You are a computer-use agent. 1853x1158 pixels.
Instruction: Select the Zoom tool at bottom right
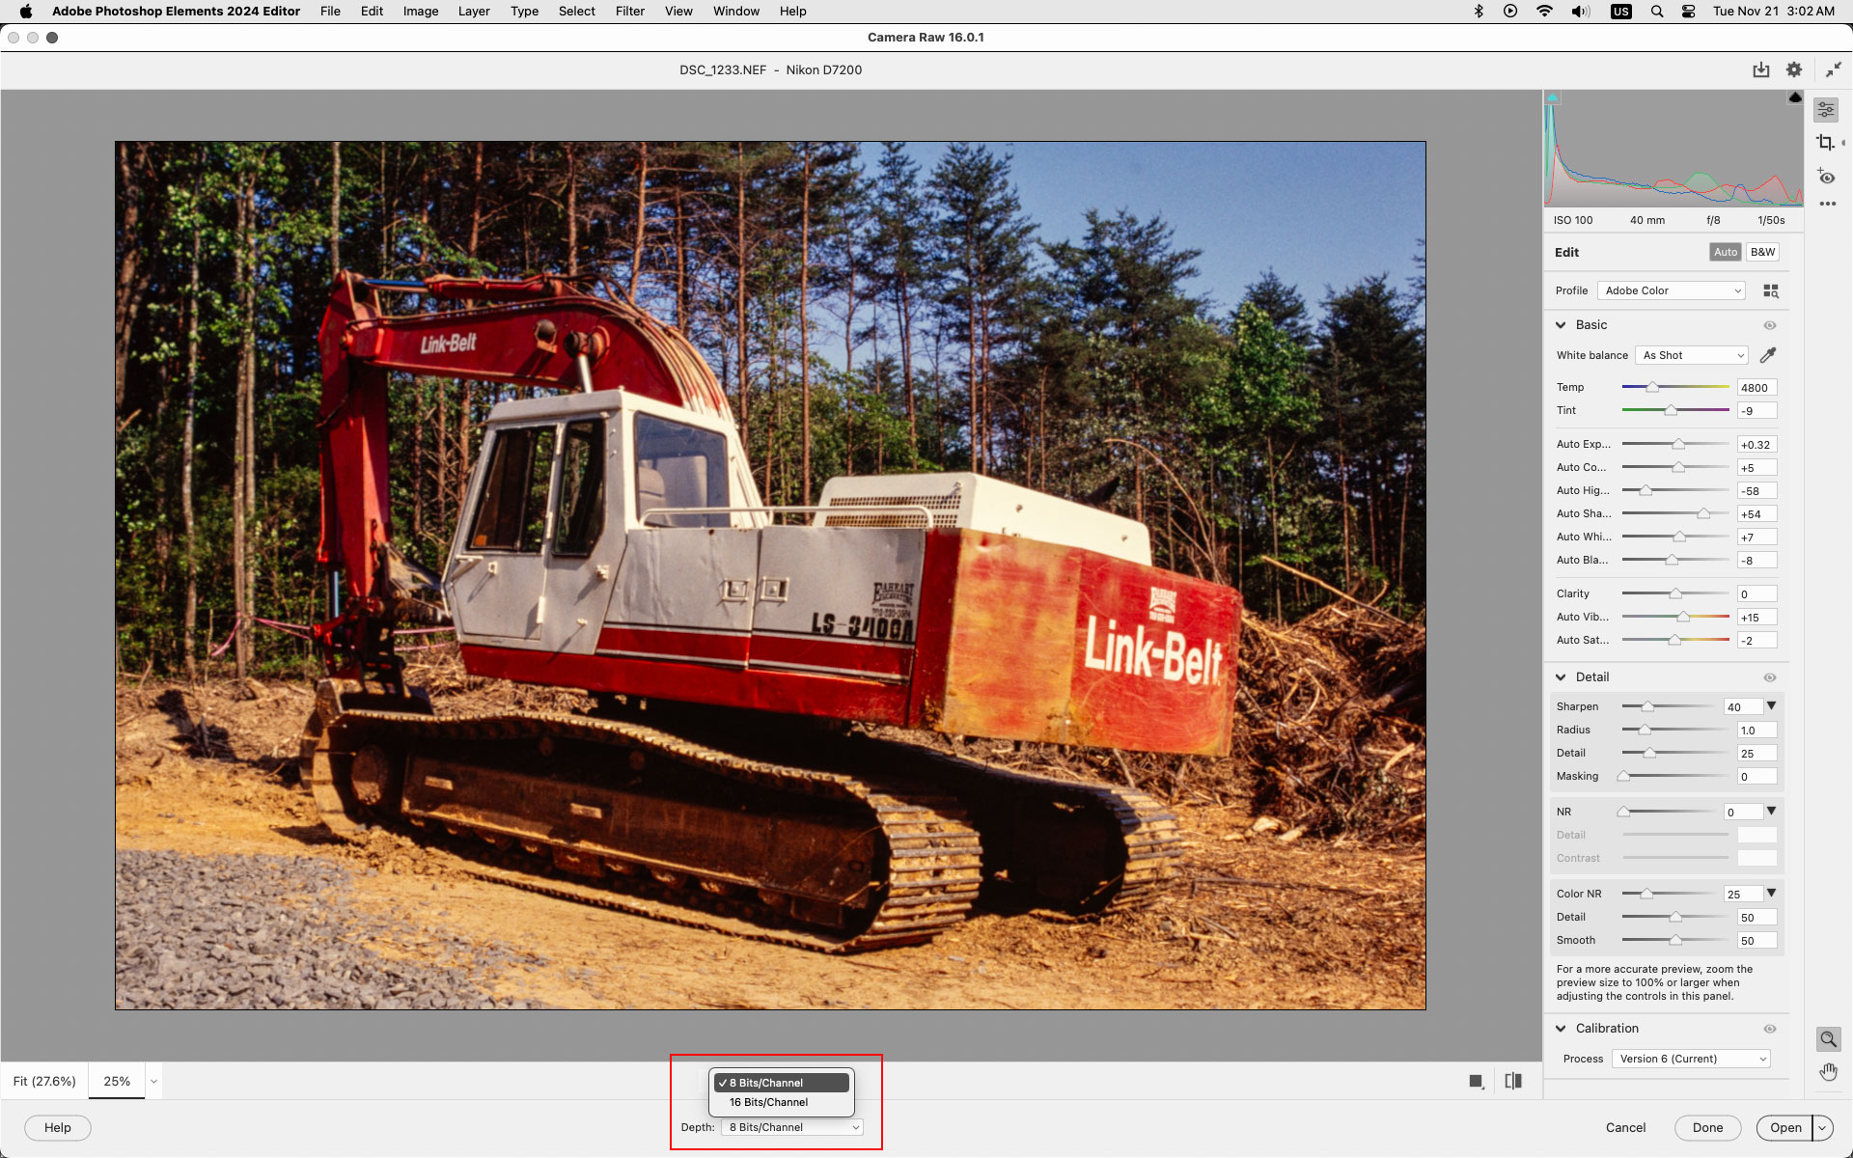(x=1828, y=1039)
